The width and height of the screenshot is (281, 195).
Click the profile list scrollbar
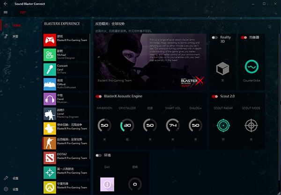click(90, 97)
